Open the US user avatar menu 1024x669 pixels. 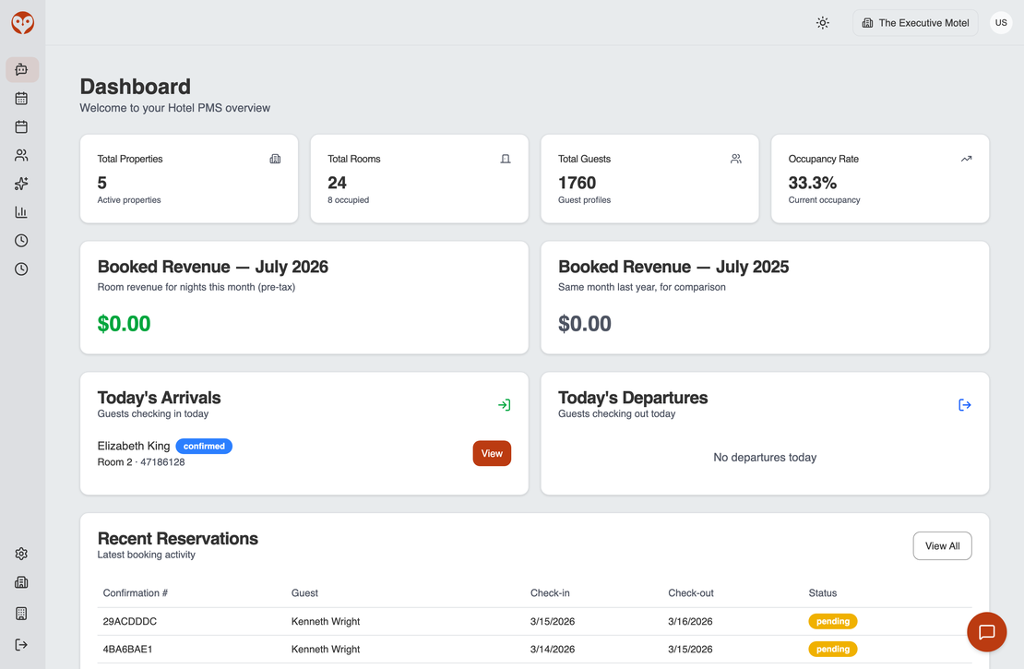(x=1001, y=23)
